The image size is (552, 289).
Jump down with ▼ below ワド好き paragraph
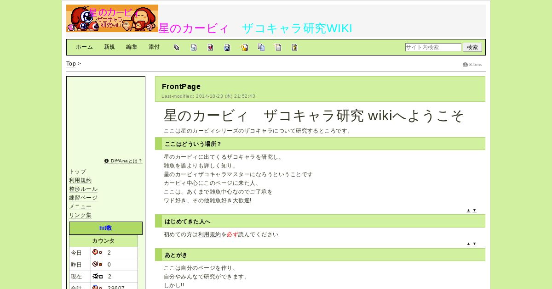coord(474,210)
